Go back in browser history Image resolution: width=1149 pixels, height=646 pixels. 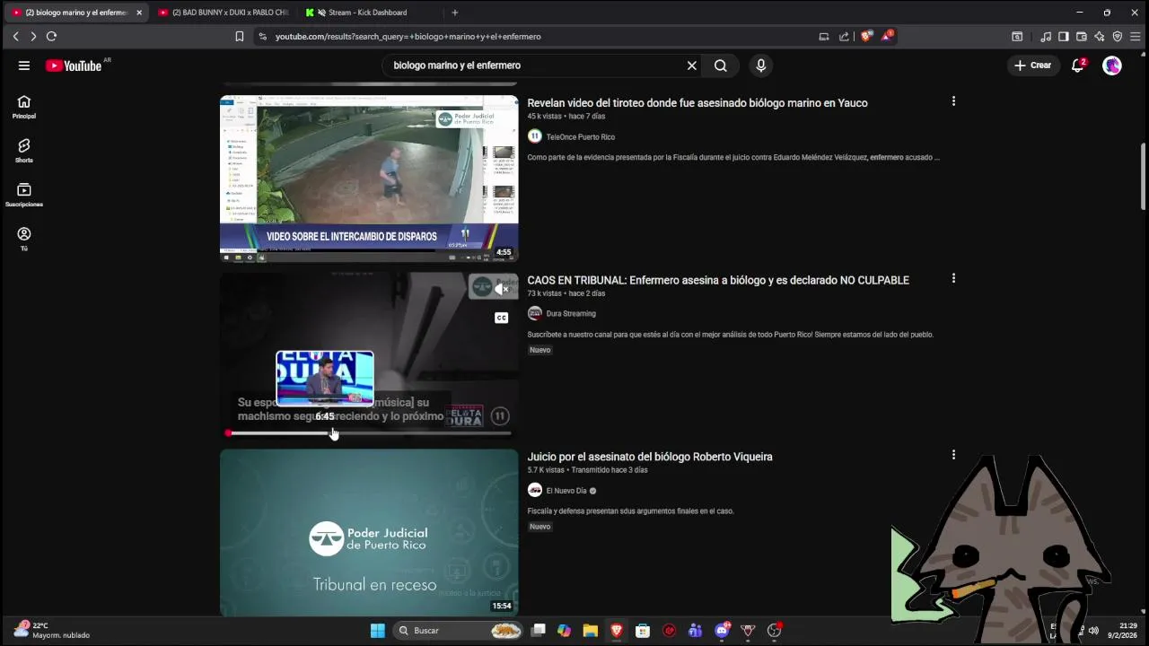(15, 37)
